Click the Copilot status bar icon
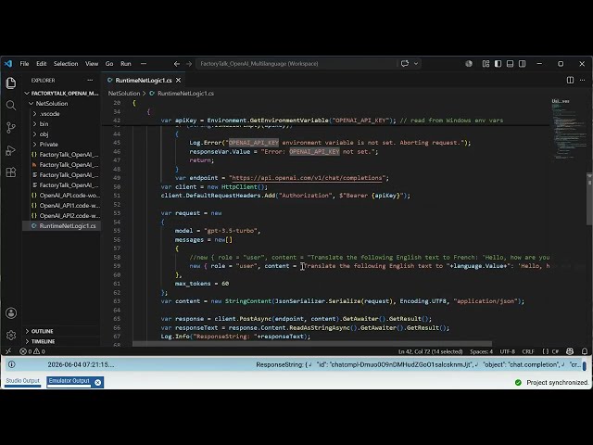Image resolution: width=593 pixels, height=445 pixels. tap(570, 351)
